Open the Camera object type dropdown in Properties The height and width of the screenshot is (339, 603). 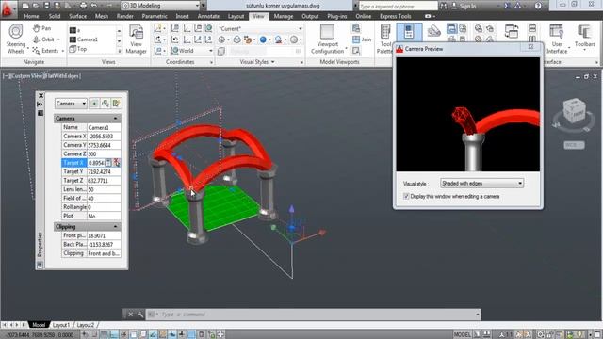[x=72, y=104]
